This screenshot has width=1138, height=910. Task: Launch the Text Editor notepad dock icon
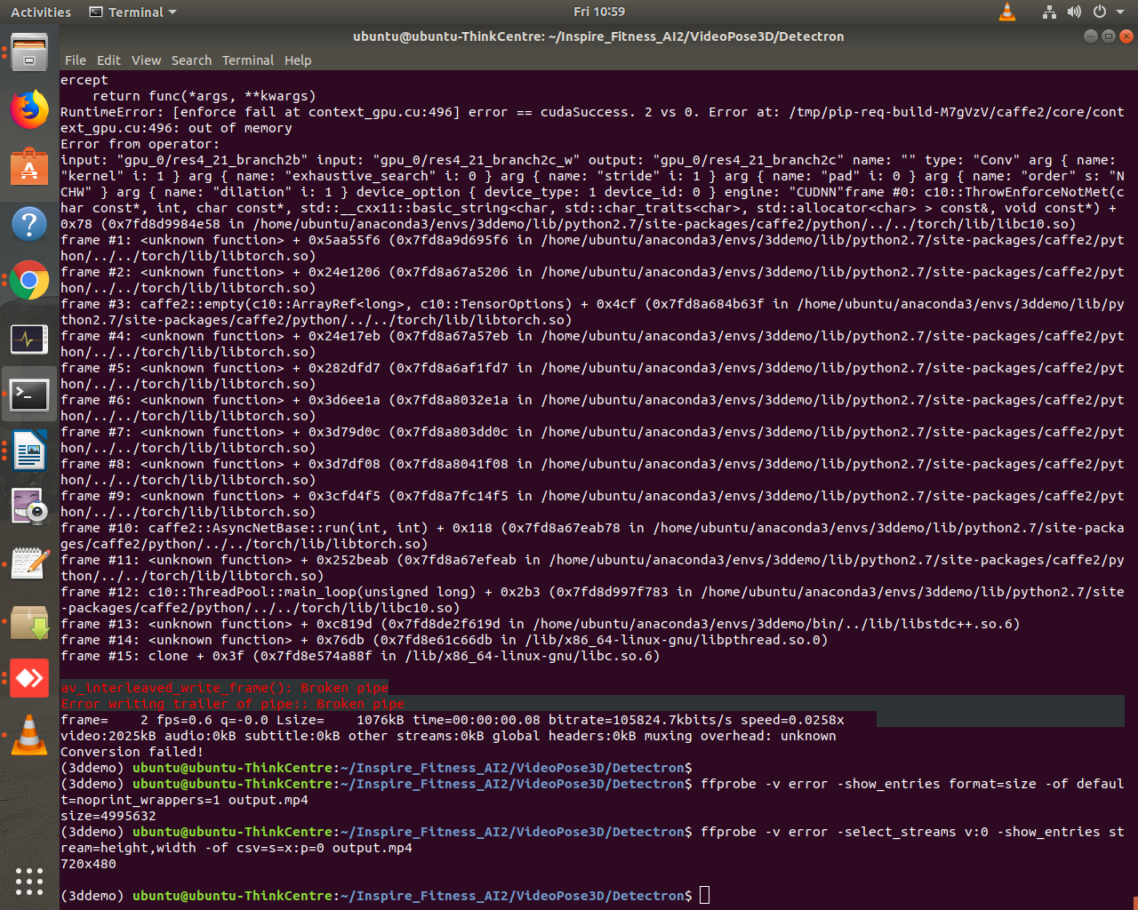point(29,564)
